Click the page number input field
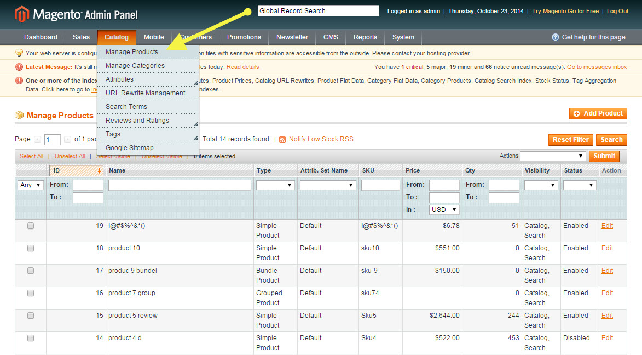The width and height of the screenshot is (642, 355). click(x=53, y=140)
